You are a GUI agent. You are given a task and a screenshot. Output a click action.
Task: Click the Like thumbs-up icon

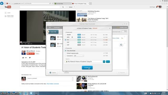pyautogui.click(x=23, y=58)
